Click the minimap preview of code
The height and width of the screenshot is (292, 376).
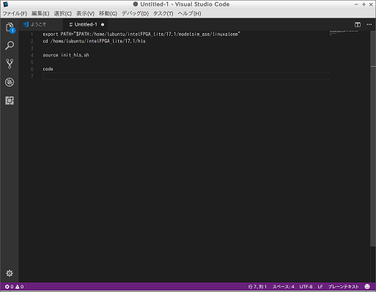pyautogui.click(x=344, y=33)
